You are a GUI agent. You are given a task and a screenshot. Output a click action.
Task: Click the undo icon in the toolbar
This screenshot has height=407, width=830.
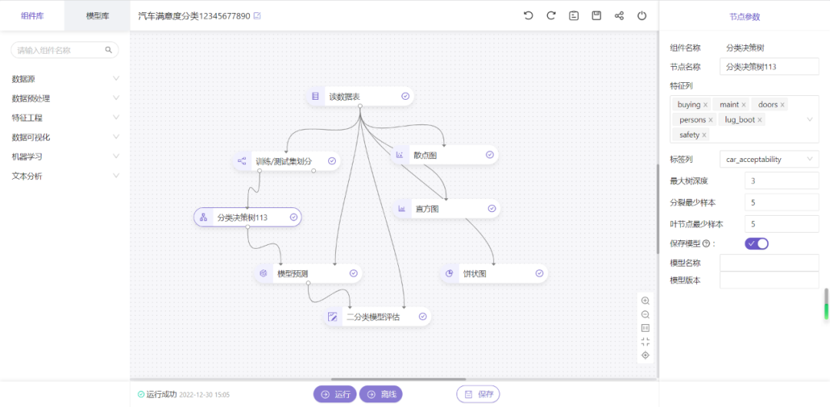[x=528, y=16]
